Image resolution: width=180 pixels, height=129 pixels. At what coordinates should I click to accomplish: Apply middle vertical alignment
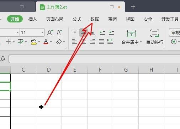pyautogui.click(x=84, y=32)
